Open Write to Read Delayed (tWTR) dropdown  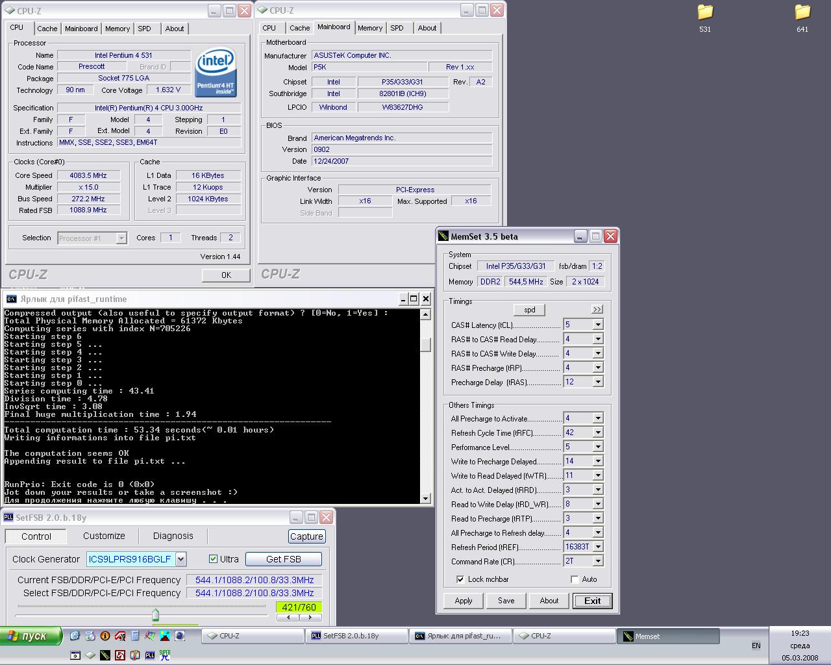pyautogui.click(x=598, y=475)
